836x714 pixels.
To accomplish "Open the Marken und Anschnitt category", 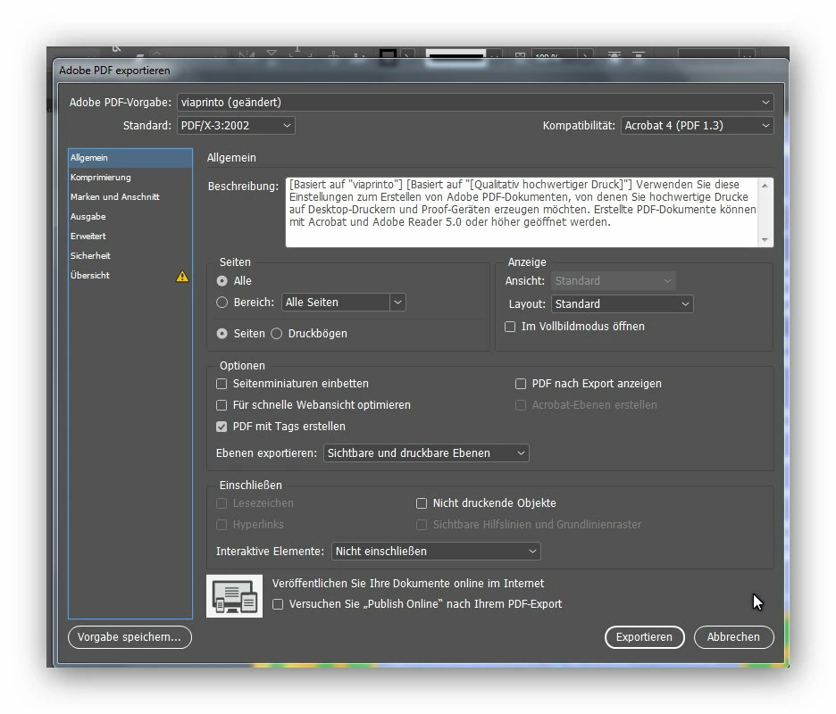I will tap(130, 197).
